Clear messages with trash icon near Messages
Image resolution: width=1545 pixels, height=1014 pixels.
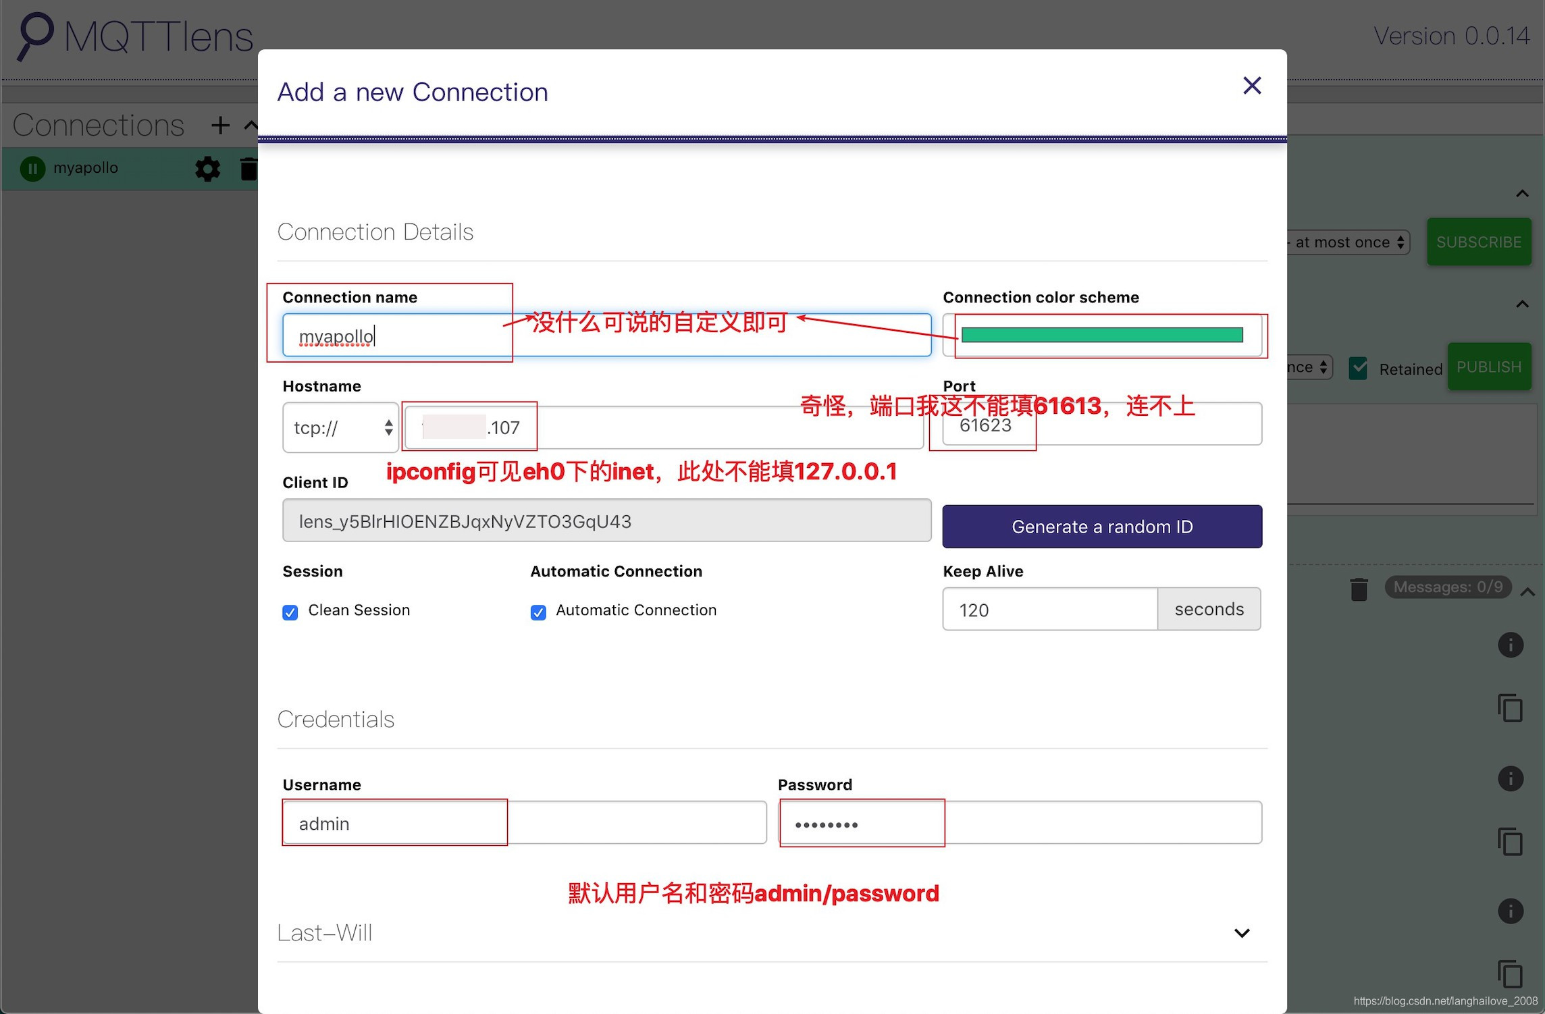coord(1359,589)
